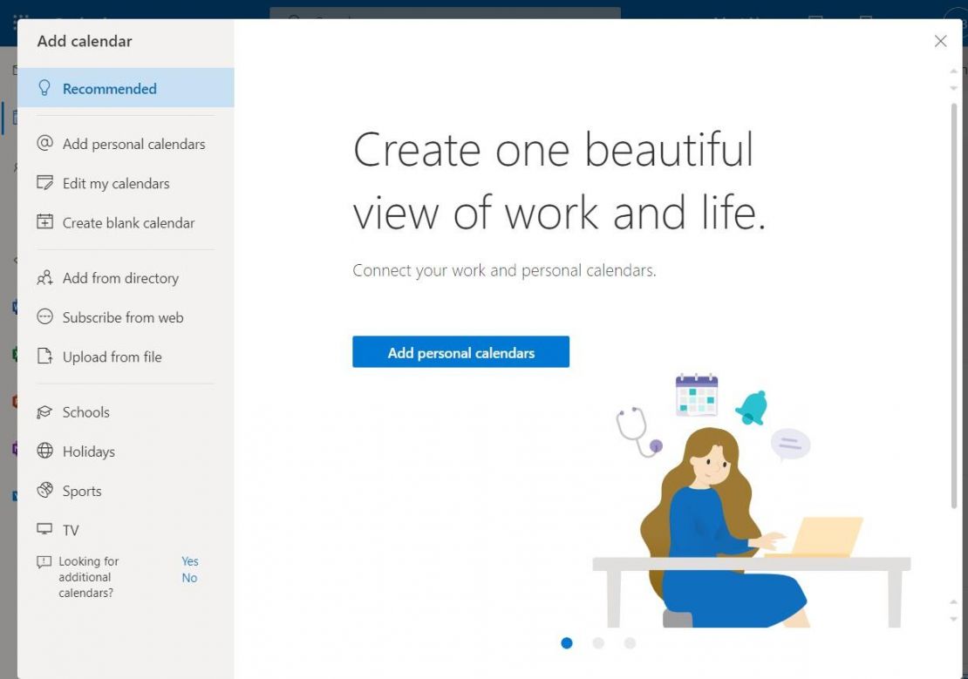The height and width of the screenshot is (679, 968).
Task: Click the Holidays globe icon
Action: [44, 452]
